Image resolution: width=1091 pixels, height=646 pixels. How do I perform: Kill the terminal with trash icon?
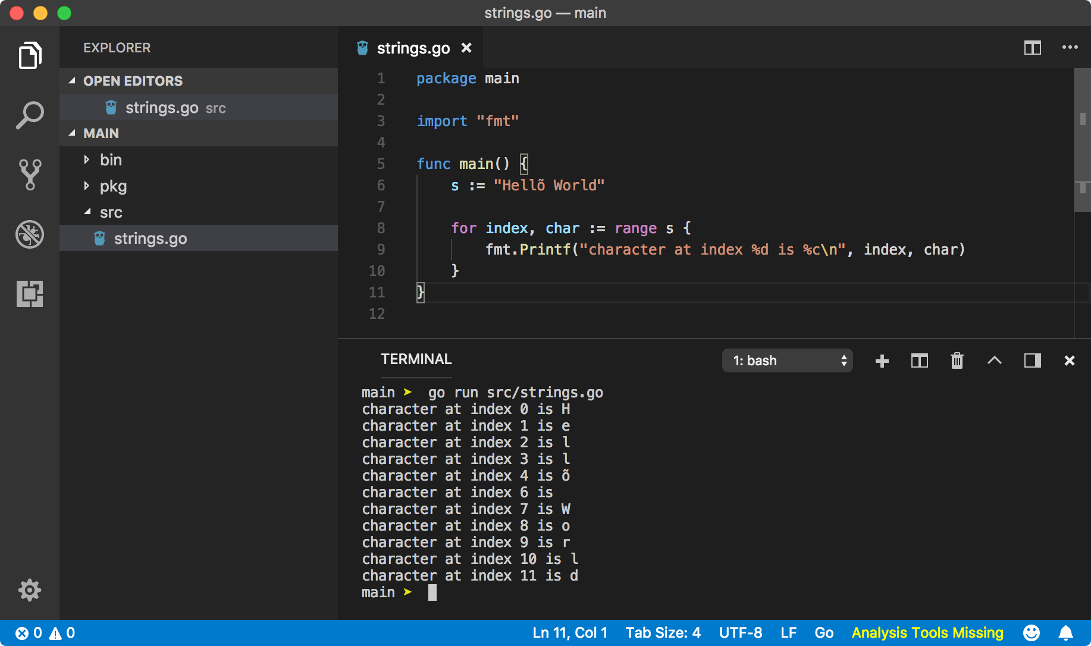(x=957, y=360)
